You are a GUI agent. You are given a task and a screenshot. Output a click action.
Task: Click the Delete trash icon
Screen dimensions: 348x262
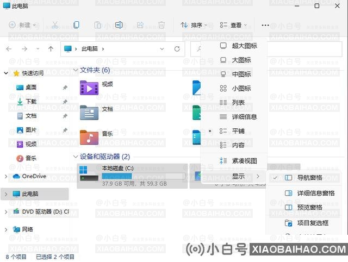161,25
